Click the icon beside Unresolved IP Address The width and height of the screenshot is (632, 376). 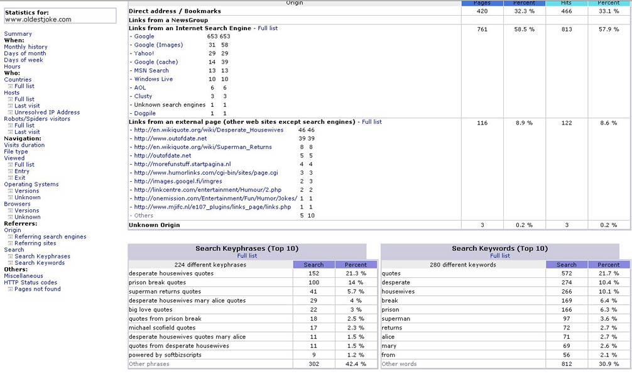pyautogui.click(x=11, y=112)
